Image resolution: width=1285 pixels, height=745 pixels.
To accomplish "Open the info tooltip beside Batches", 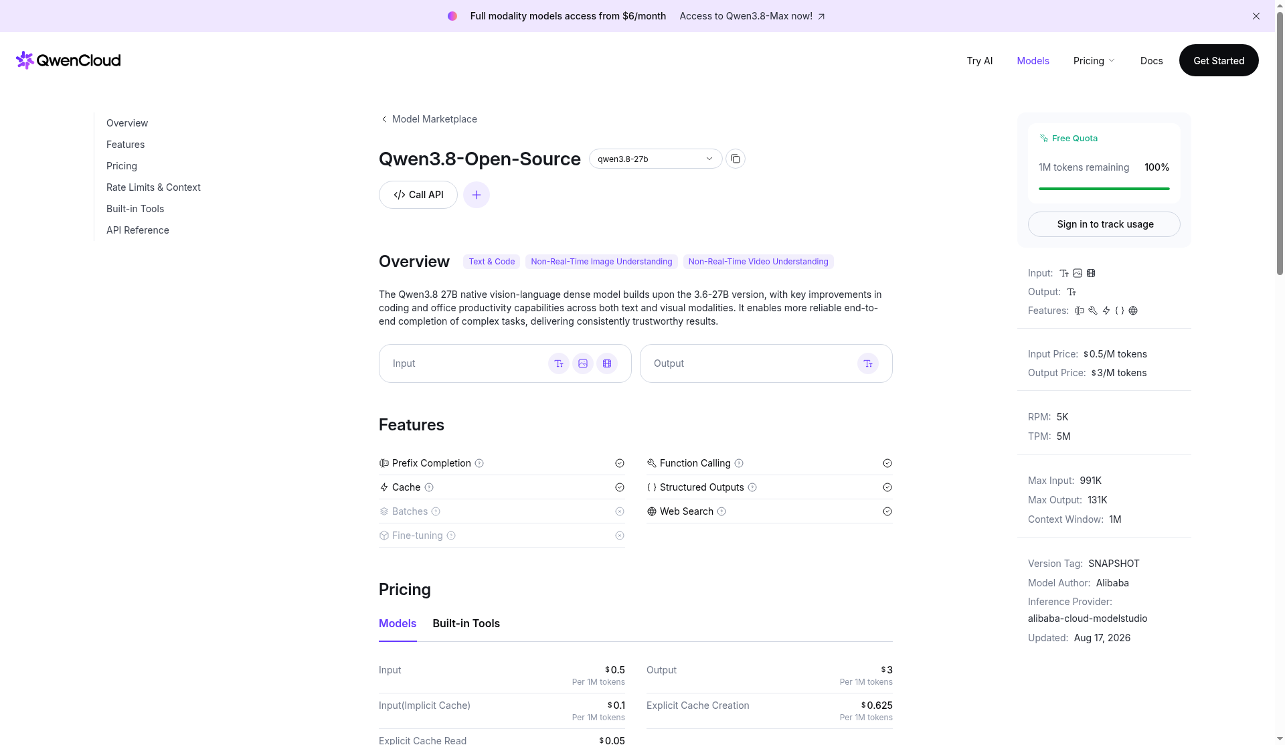I will [x=436, y=511].
